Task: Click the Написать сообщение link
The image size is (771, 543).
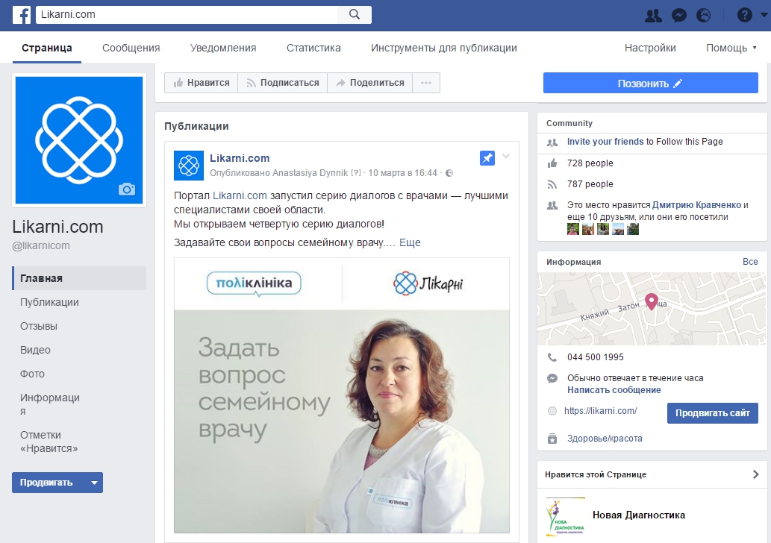Action: tap(614, 390)
